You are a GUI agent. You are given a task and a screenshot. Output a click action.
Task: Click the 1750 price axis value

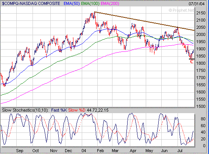[x=201, y=70]
